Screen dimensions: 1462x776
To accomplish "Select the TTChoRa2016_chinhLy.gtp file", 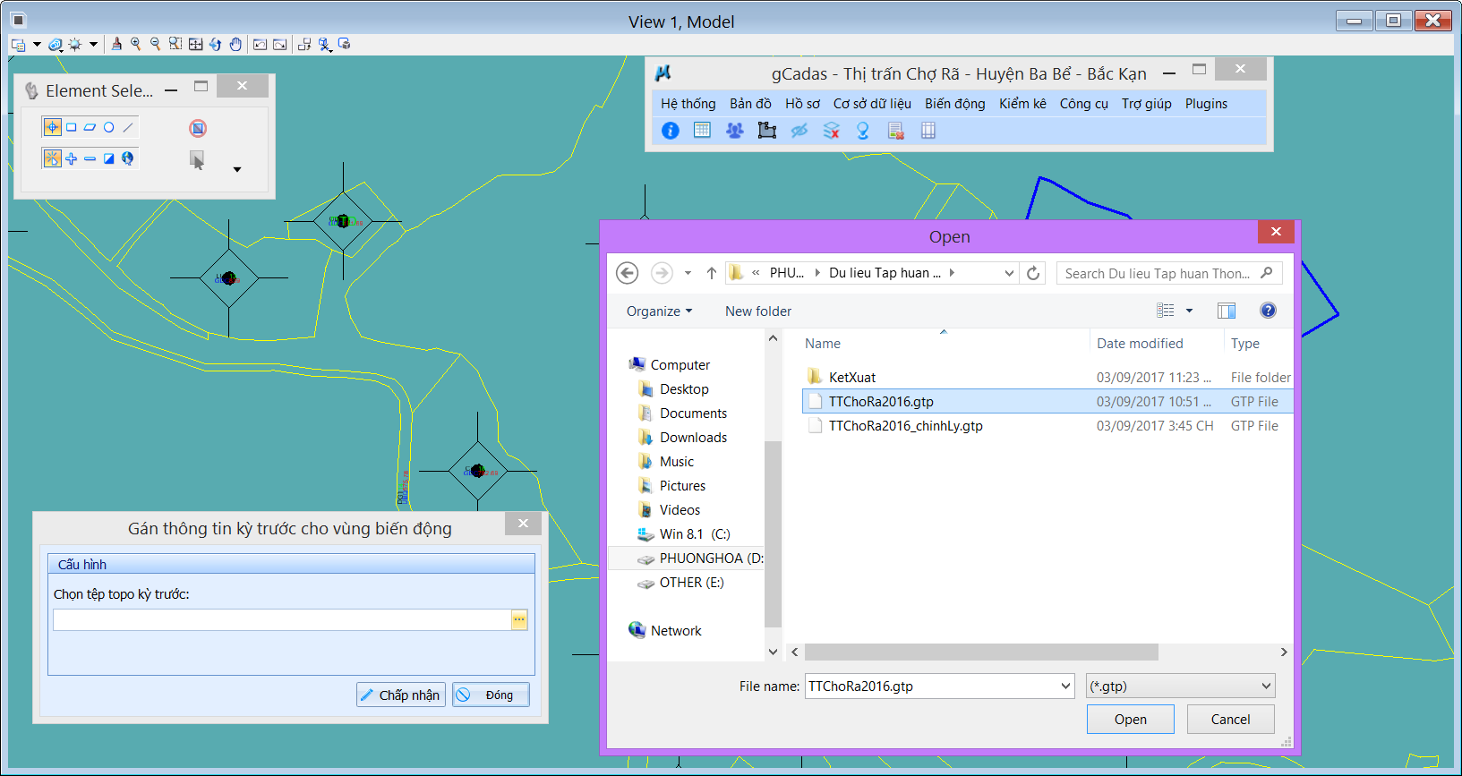I will [905, 426].
